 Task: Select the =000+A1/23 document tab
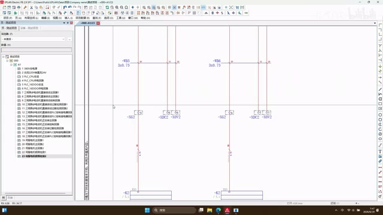87,23
